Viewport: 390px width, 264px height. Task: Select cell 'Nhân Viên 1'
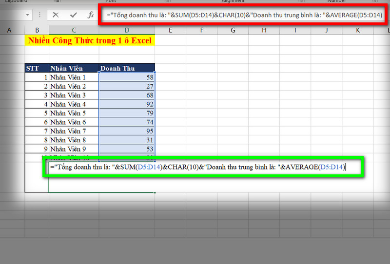click(x=74, y=77)
